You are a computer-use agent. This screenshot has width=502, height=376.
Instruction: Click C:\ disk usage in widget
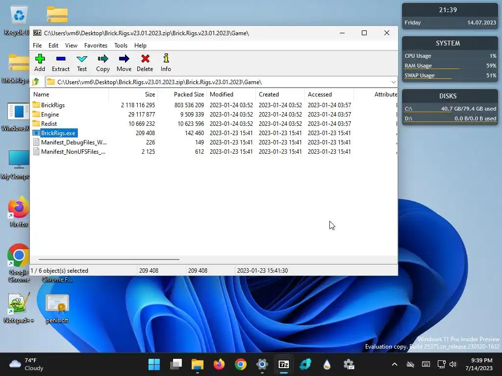point(450,109)
